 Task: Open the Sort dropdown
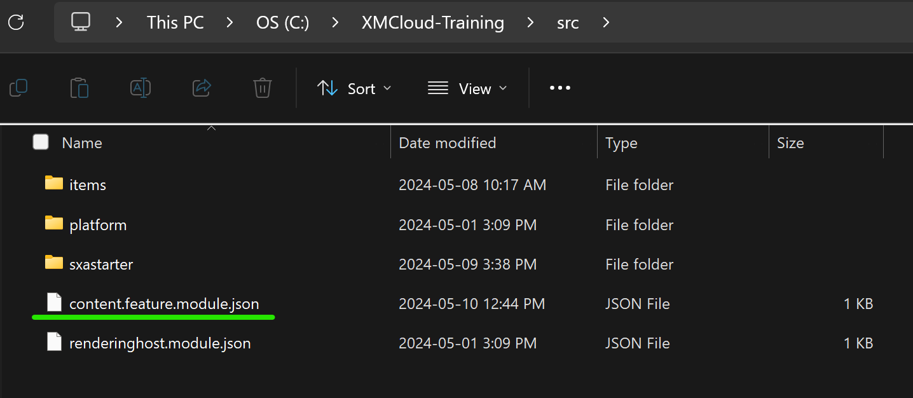[354, 88]
